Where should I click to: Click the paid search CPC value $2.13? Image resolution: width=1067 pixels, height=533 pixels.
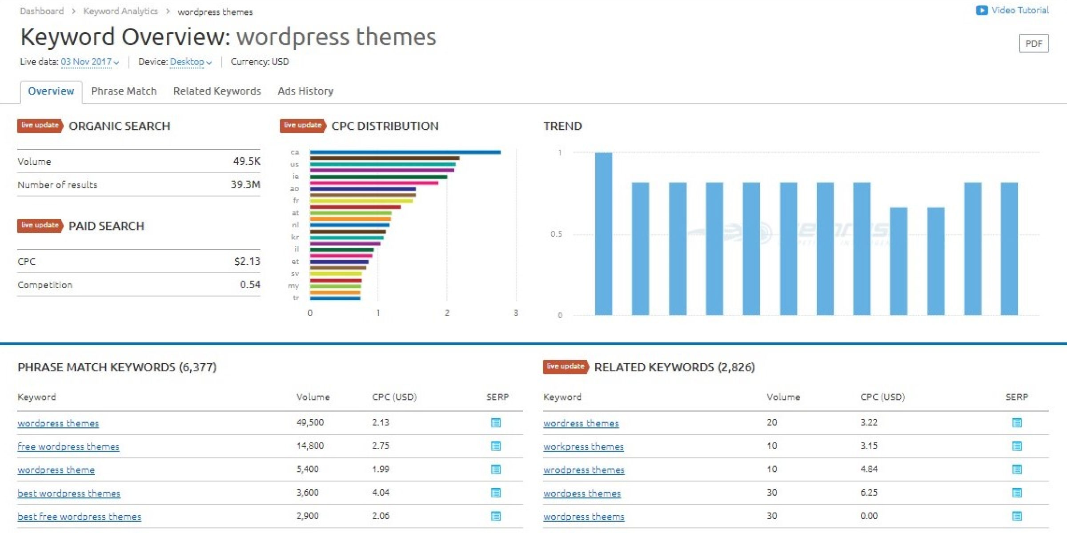247,261
